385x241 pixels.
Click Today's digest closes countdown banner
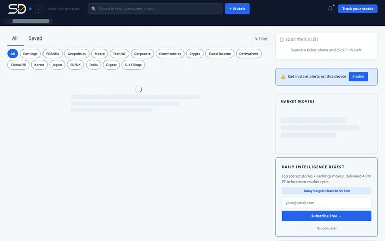click(x=326, y=191)
